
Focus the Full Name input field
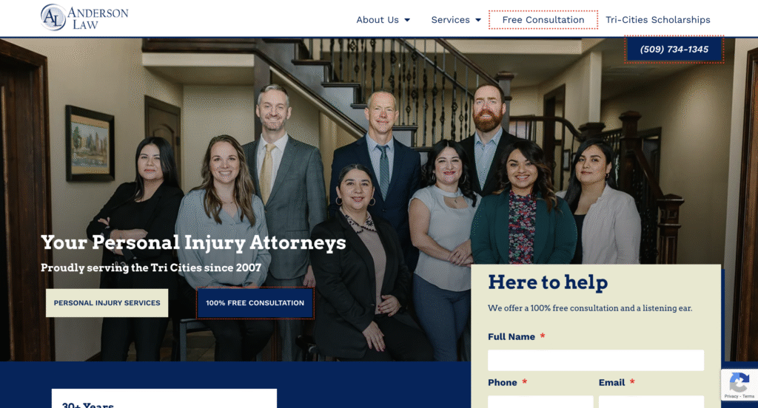596,360
